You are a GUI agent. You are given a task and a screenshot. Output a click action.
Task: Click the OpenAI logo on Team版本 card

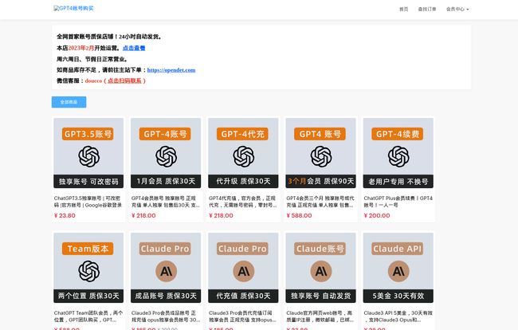[x=89, y=271]
